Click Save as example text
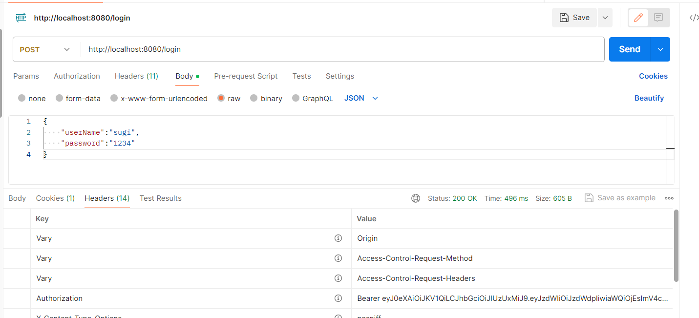The image size is (699, 318). tap(626, 198)
